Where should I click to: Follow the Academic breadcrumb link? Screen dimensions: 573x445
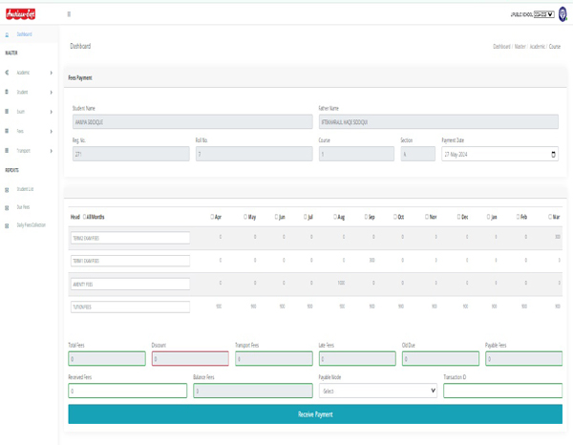click(537, 47)
